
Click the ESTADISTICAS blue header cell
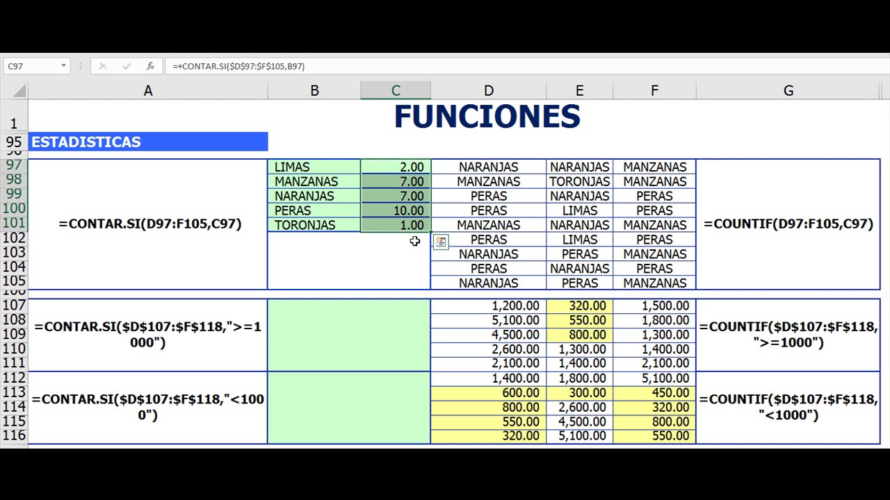[148, 142]
